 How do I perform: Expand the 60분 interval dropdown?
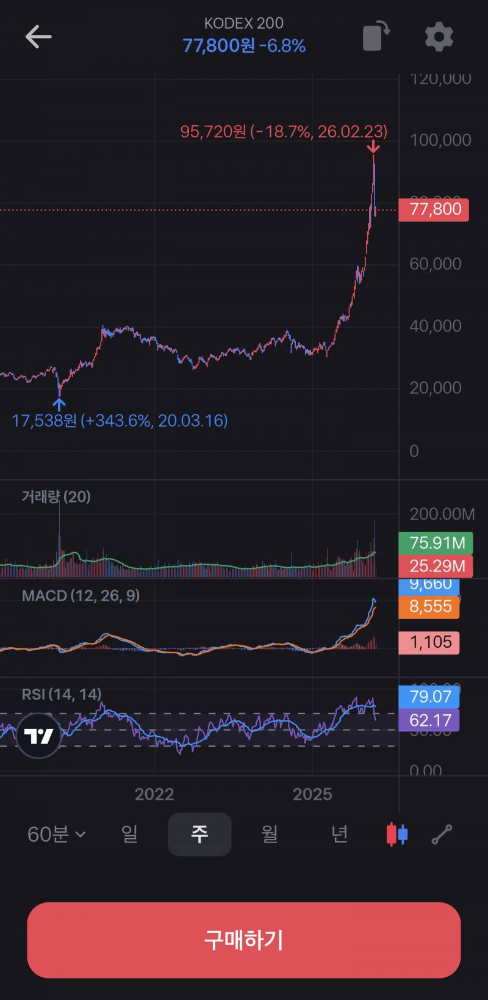[x=56, y=834]
